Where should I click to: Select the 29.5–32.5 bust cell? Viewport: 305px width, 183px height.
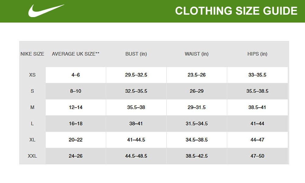[136, 75]
